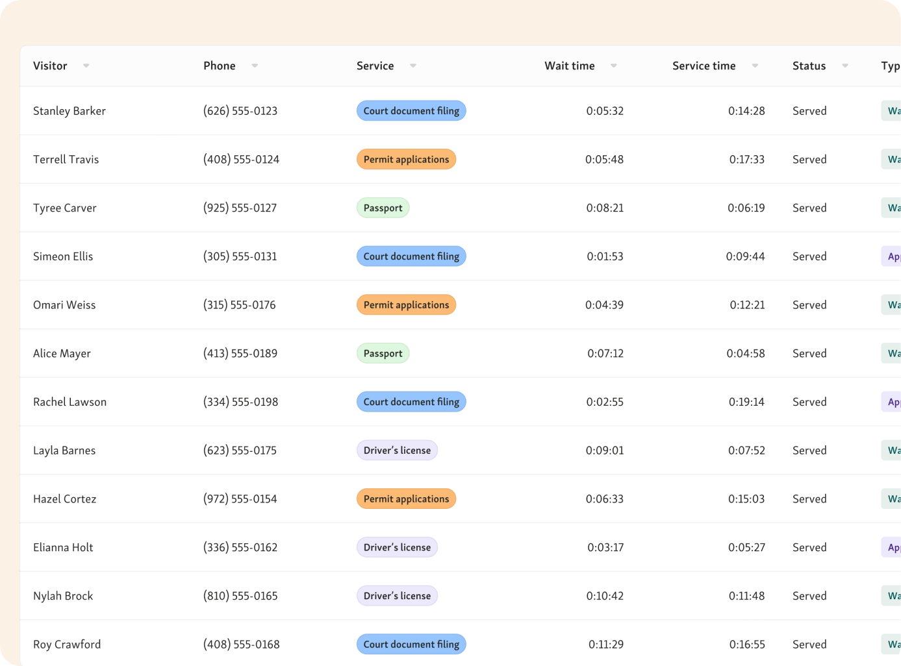Screen dimensions: 901x666
Task: Select the Passport tag for Alice Mayer
Action: pyautogui.click(x=383, y=353)
